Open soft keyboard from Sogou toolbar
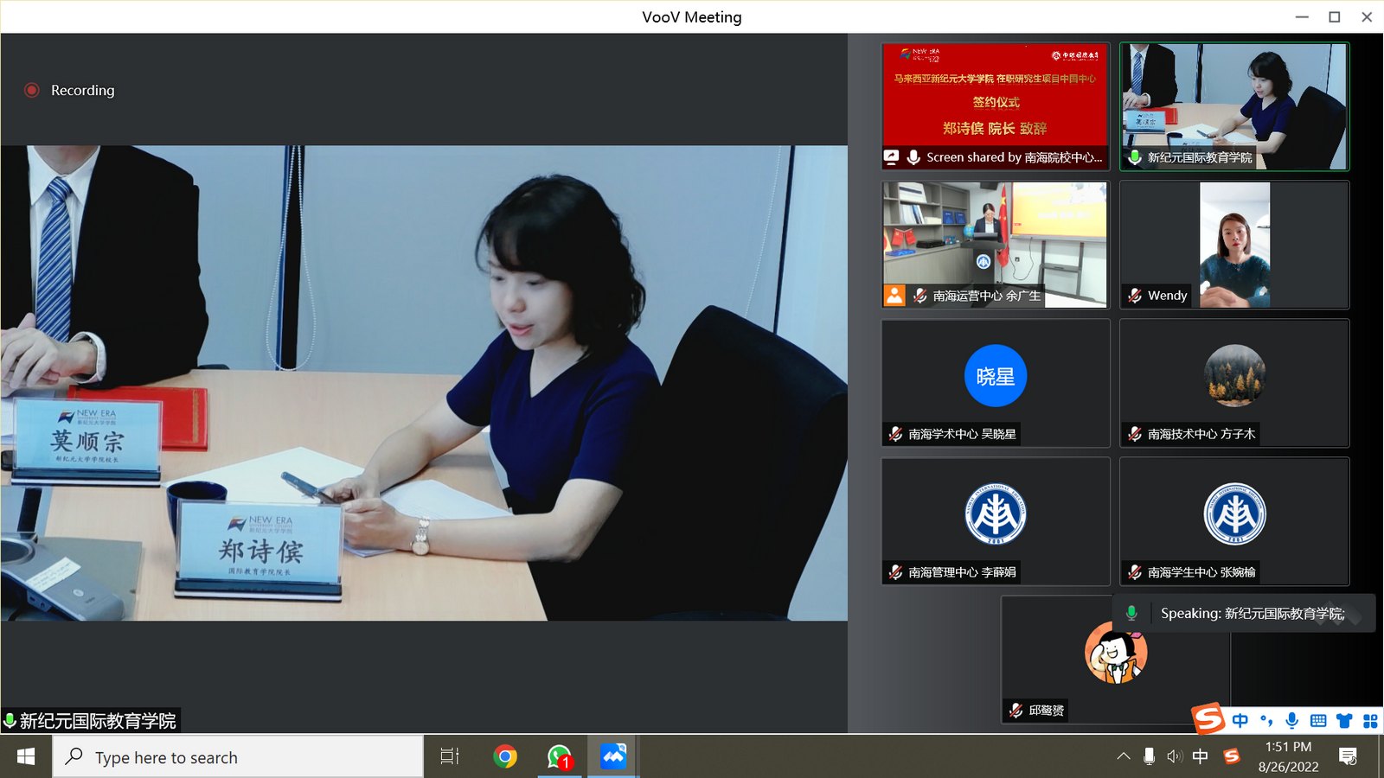 click(1318, 721)
